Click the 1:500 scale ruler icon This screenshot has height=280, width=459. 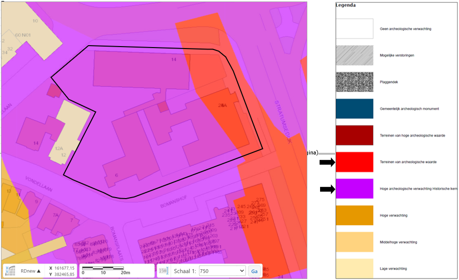pos(164,271)
